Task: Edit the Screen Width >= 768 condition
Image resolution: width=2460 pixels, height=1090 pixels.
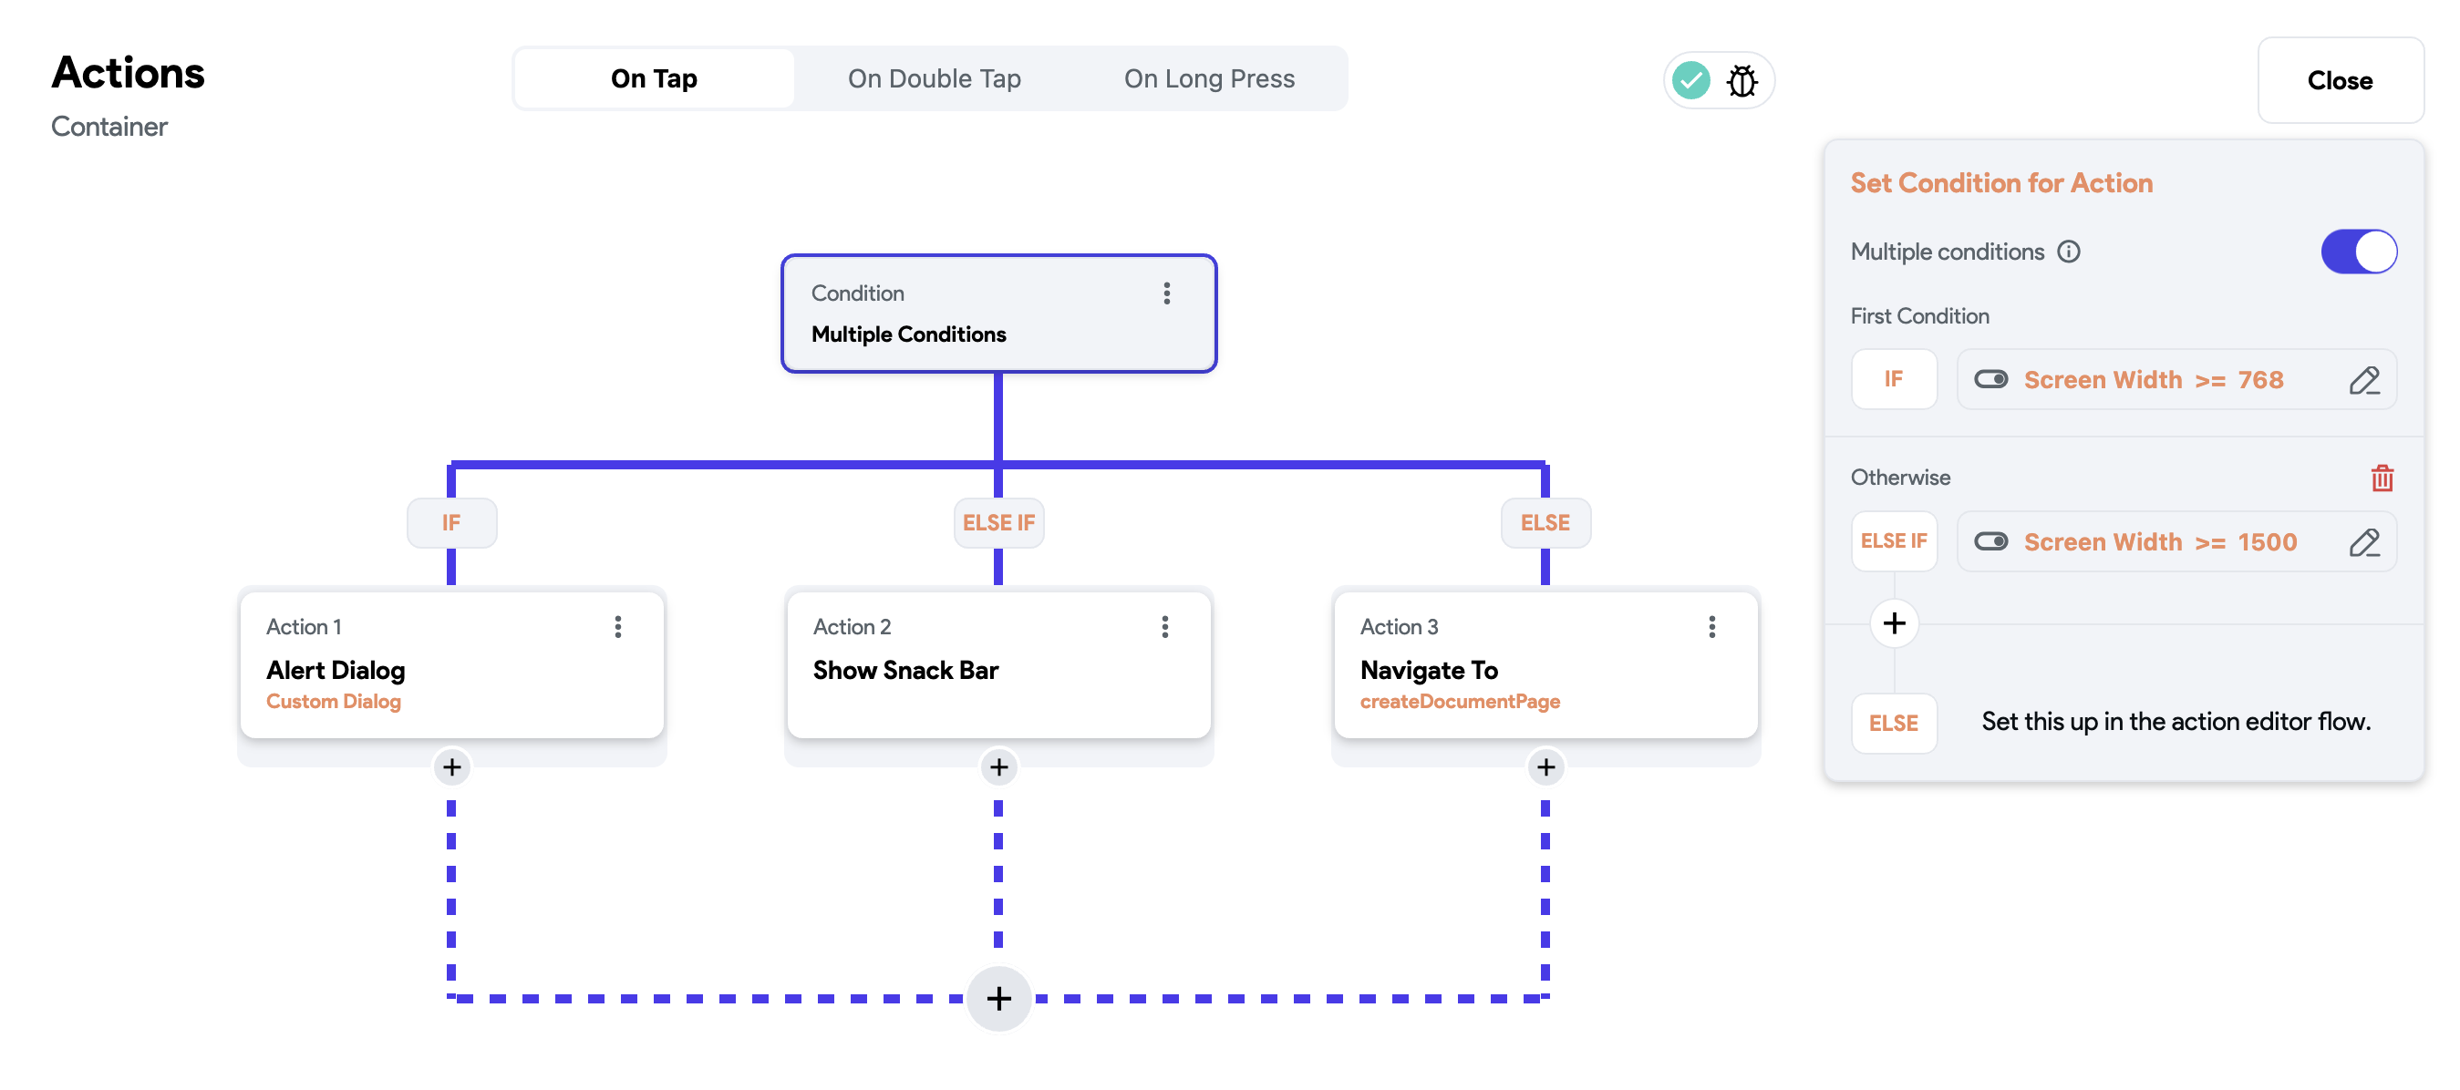Action: pos(2363,380)
